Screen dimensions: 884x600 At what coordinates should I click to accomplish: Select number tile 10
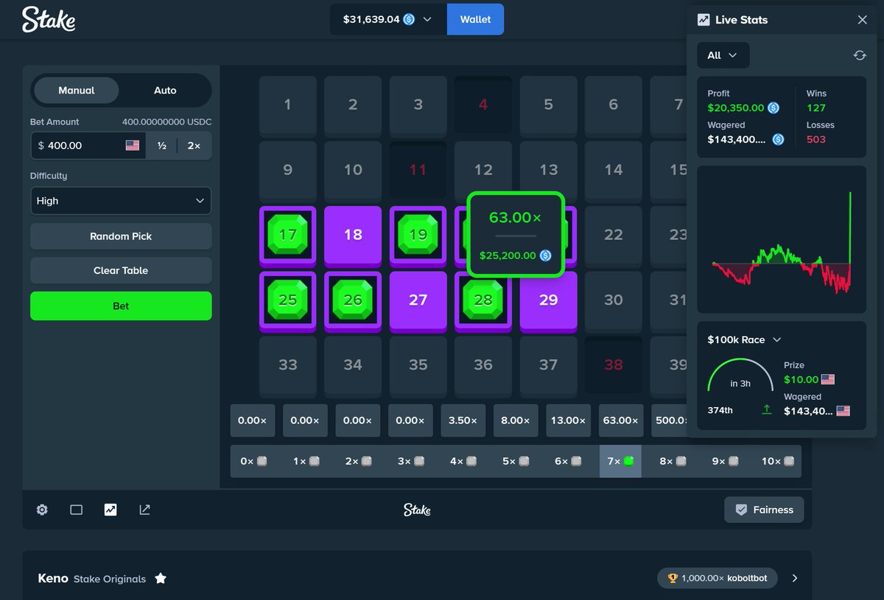tap(353, 170)
